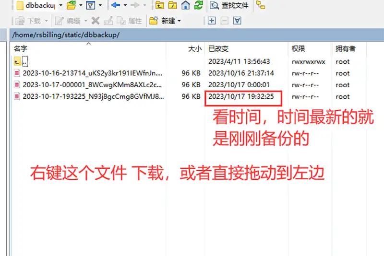Go to the parent directory icon
The width and height of the screenshot is (384, 256).
pos(160,5)
